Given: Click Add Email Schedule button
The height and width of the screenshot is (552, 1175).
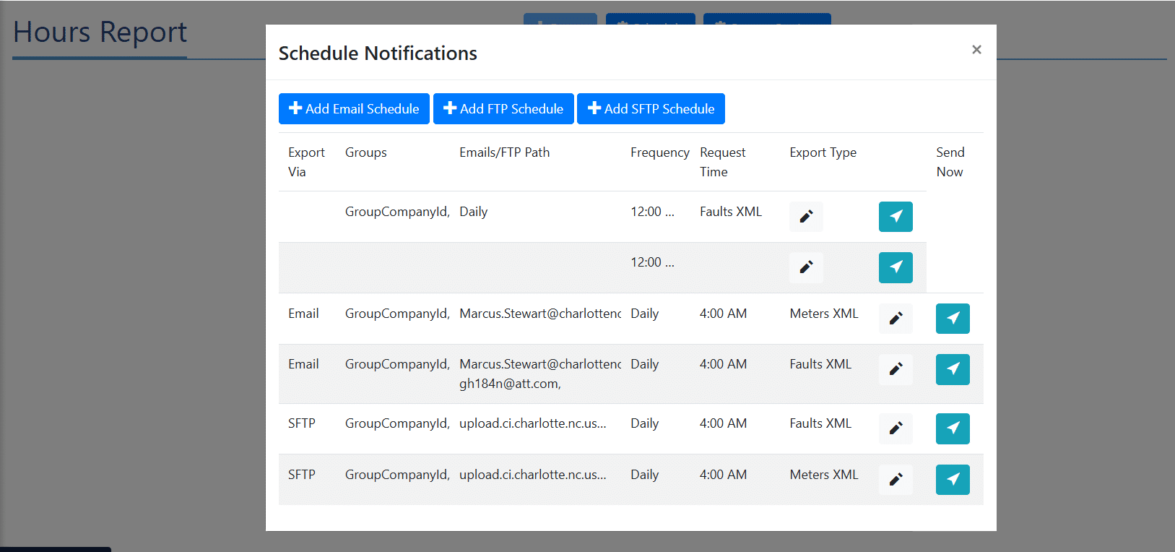Looking at the screenshot, I should [x=354, y=109].
